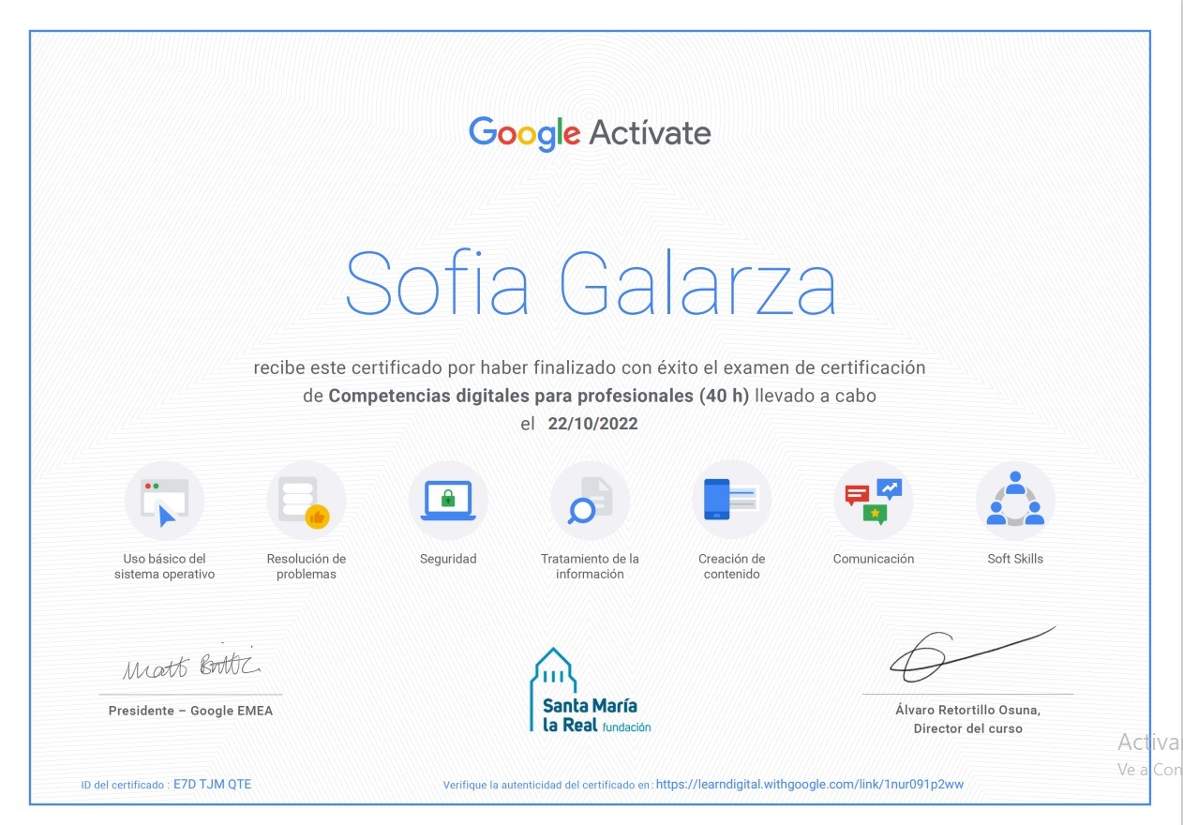The image size is (1183, 825).
Task: Click the Tratamiento de la información icon
Action: [x=590, y=502]
